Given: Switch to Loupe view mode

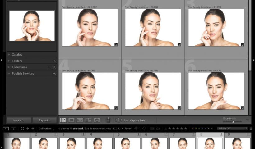Looking at the screenshot, I should (x=72, y=120).
